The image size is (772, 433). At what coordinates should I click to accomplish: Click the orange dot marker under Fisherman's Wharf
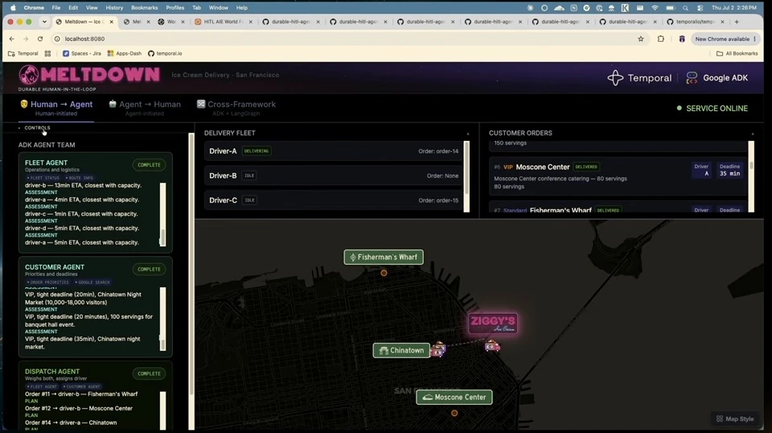coord(384,273)
